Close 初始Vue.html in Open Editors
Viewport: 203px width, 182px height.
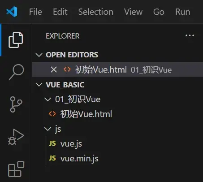[54, 69]
